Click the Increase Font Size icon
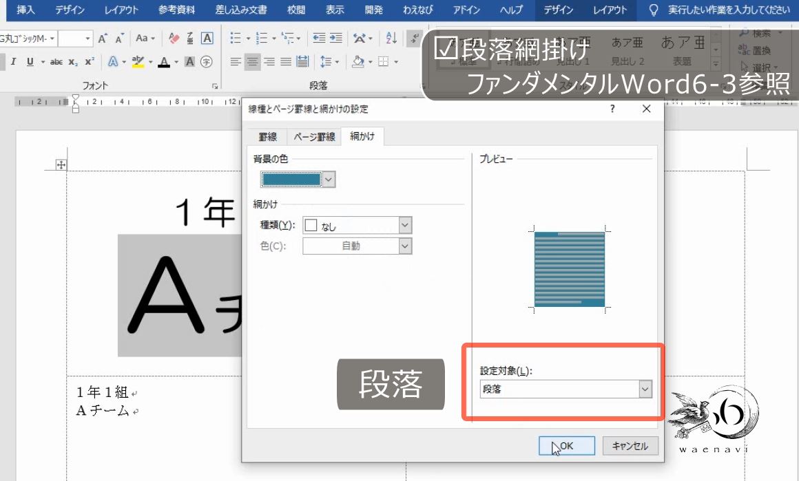This screenshot has width=799, height=481. tap(103, 39)
